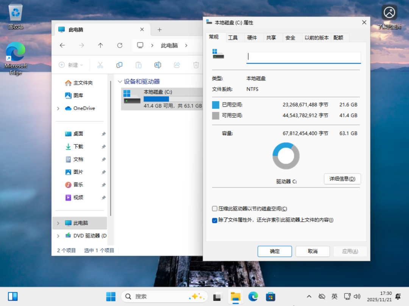Add a new Explorer tab with plus
The image size is (409, 306).
pyautogui.click(x=159, y=30)
